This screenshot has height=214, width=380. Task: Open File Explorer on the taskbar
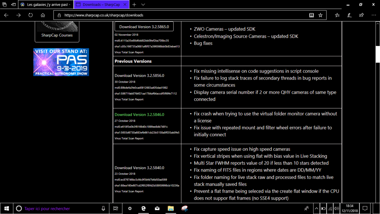pos(171,208)
